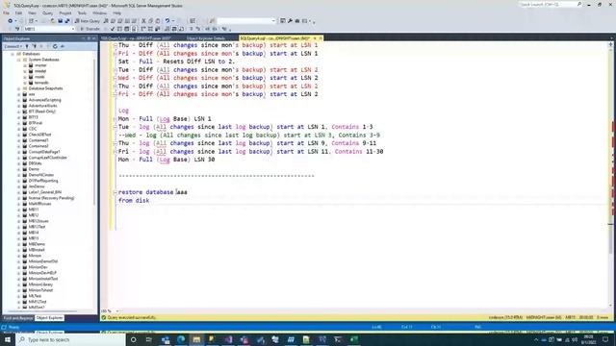Click the Refresh icon in Object Explorer
Screen dimensions: 616x346
[x=55, y=46]
